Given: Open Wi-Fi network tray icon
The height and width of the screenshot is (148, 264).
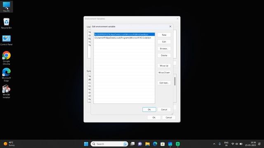Looking at the screenshot, I should (x=233, y=144).
